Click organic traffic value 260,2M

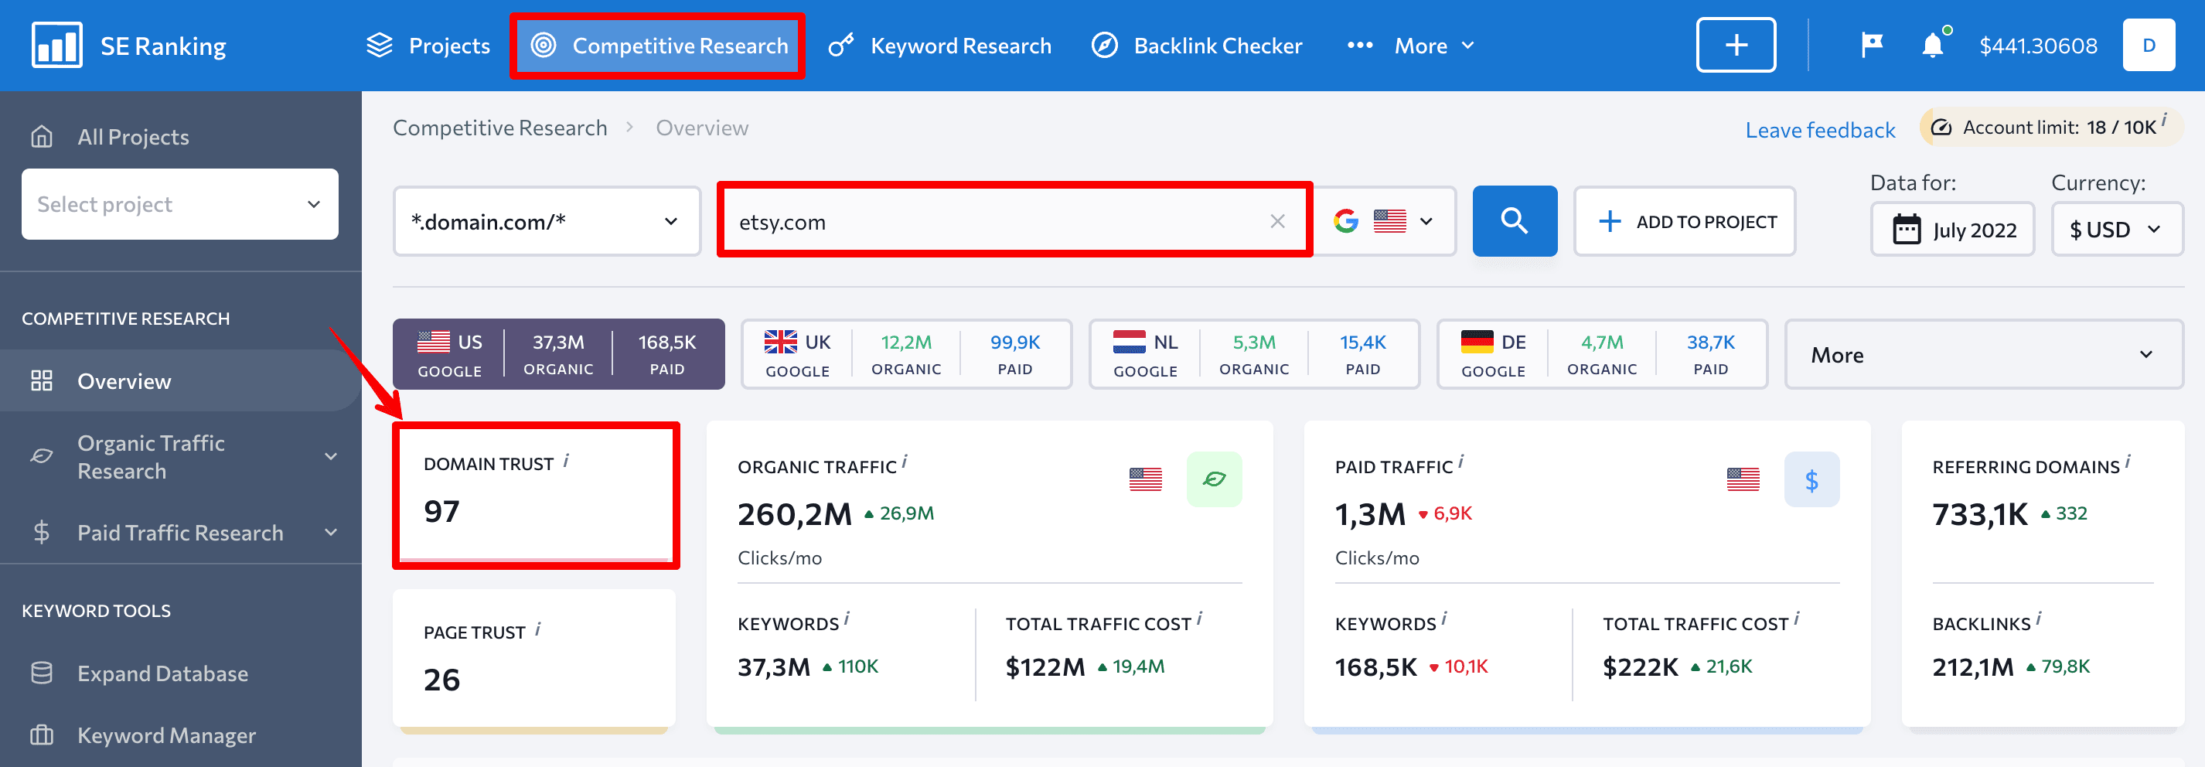[794, 514]
